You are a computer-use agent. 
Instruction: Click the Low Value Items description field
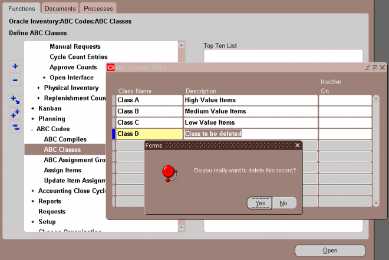[250, 122]
